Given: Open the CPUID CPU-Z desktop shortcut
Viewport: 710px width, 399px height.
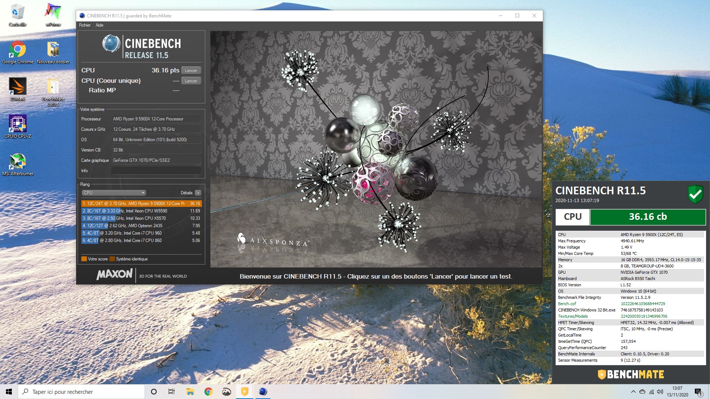Looking at the screenshot, I should point(17,127).
